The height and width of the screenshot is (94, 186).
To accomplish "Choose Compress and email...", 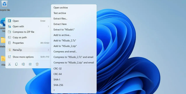I will (74, 51).
